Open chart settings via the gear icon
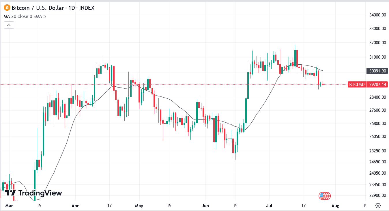 (378, 206)
